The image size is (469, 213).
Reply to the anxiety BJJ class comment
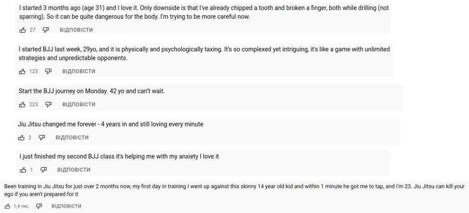point(74,170)
